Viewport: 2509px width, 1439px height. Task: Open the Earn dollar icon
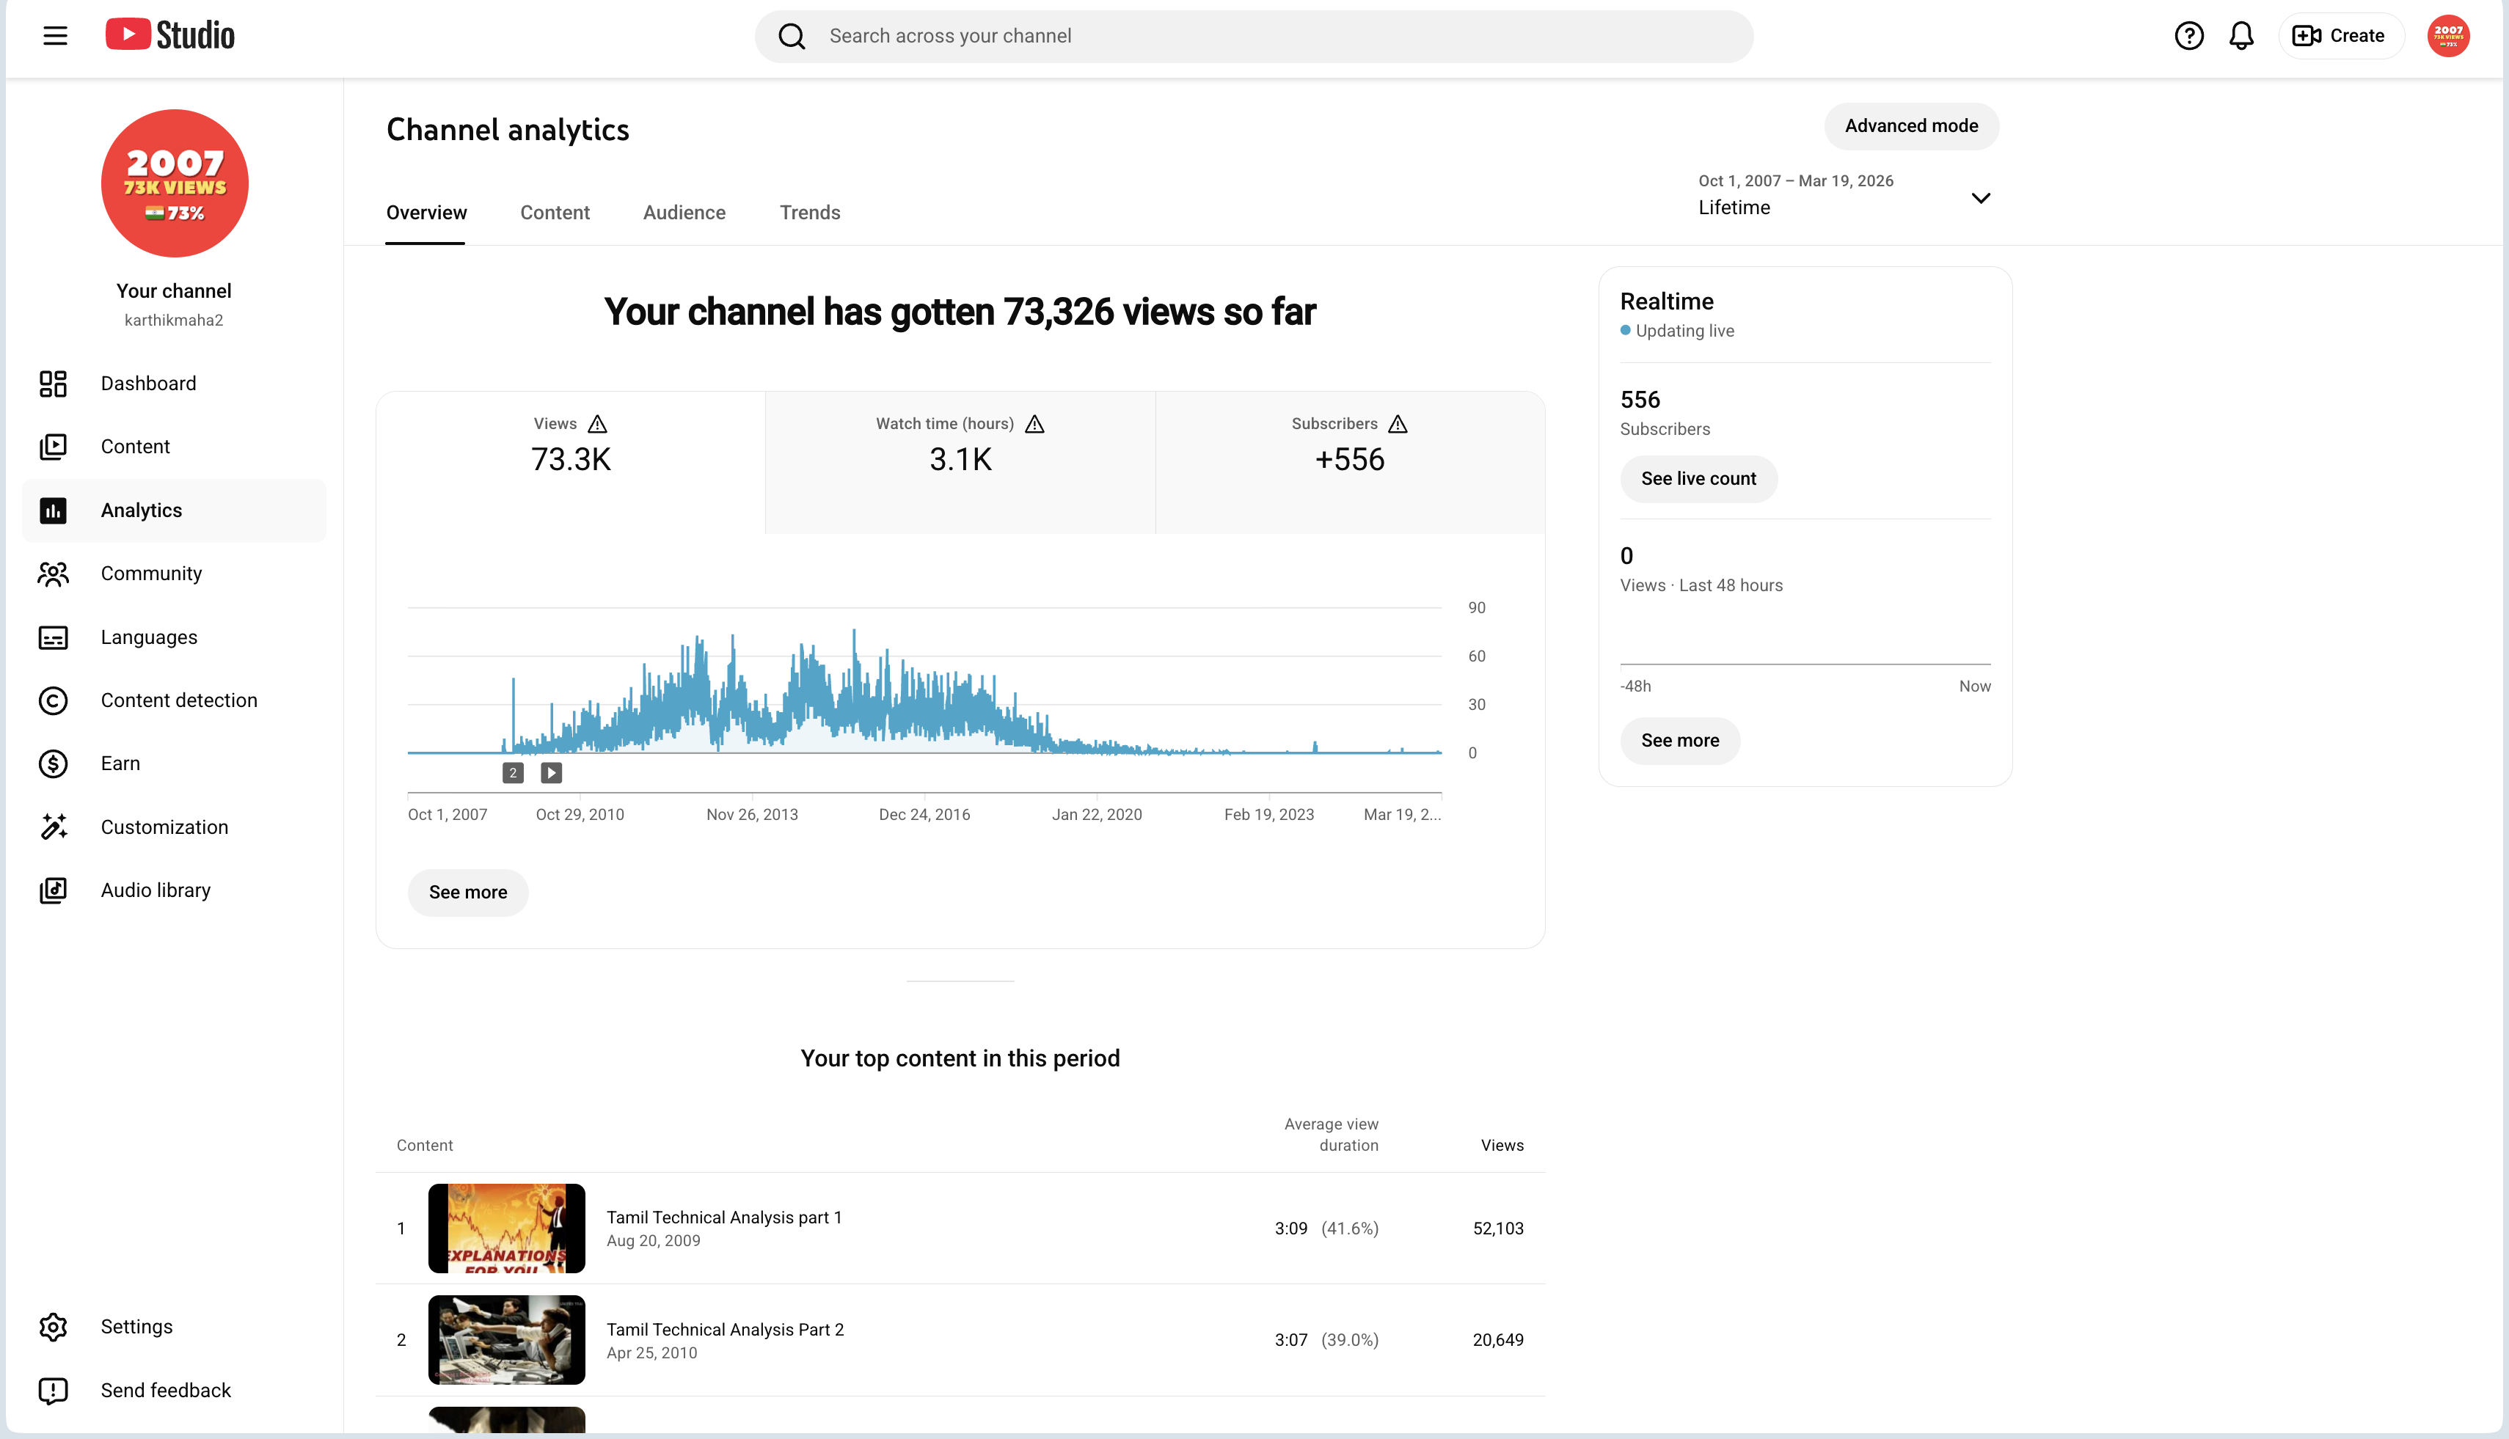click(54, 763)
